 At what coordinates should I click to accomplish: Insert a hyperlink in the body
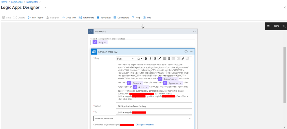tap(183, 59)
